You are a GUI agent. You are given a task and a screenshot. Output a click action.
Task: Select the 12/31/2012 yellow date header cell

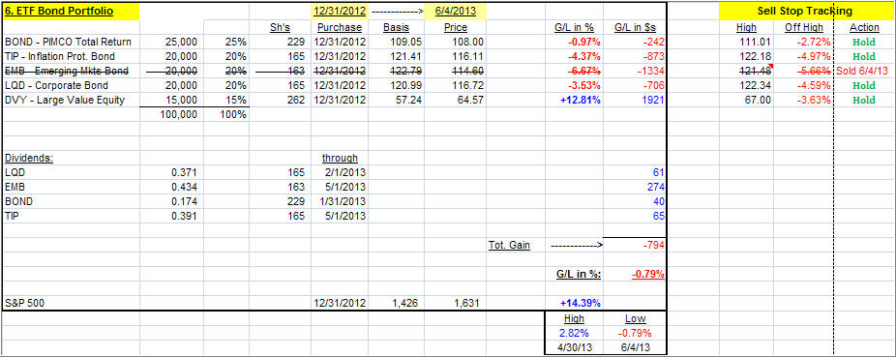coord(340,12)
